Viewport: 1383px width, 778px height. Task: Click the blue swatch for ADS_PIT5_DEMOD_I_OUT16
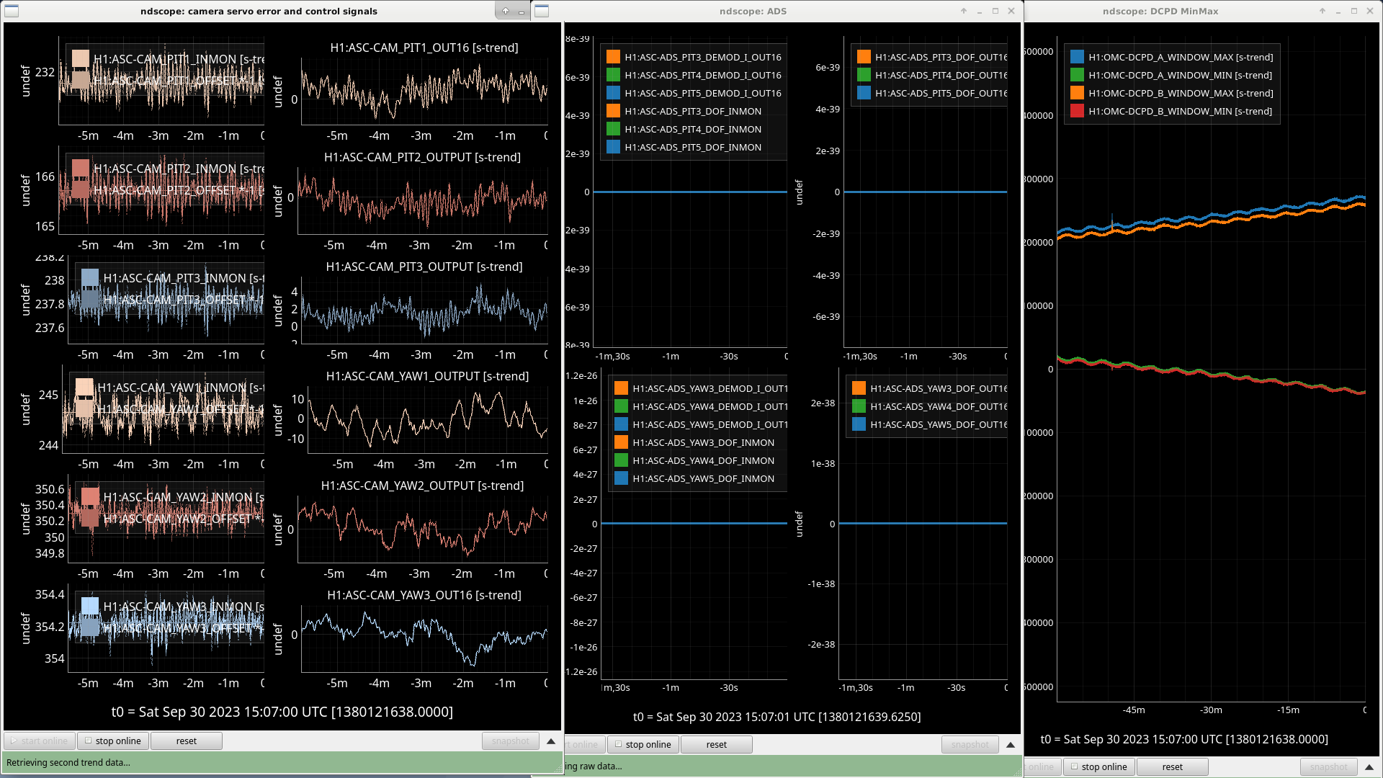coord(613,93)
